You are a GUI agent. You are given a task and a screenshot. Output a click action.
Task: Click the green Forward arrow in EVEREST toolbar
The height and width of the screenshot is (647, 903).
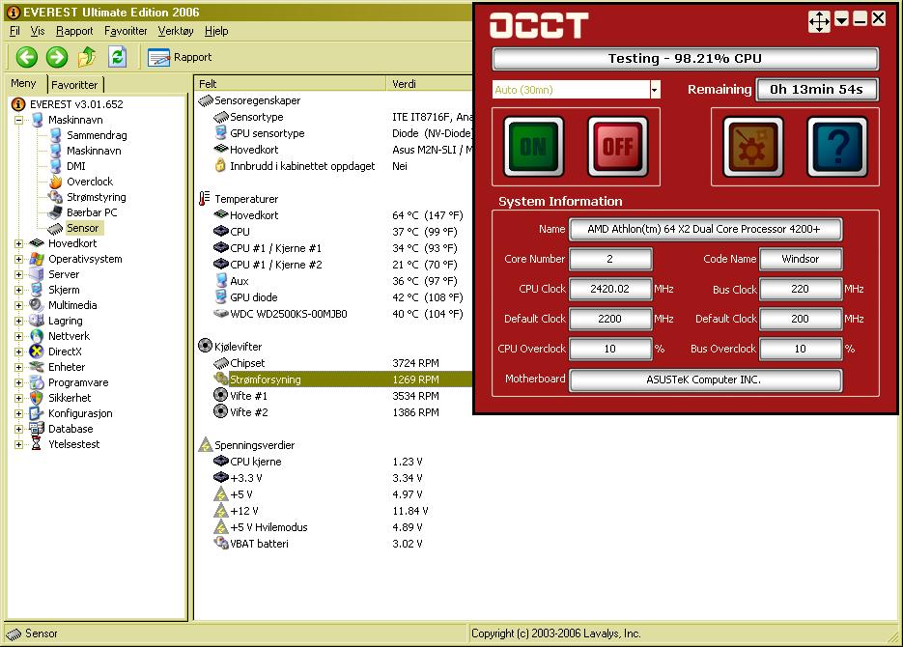(x=56, y=57)
